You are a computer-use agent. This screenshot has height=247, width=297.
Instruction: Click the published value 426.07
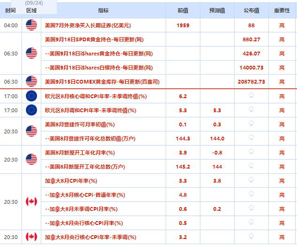click(x=251, y=54)
